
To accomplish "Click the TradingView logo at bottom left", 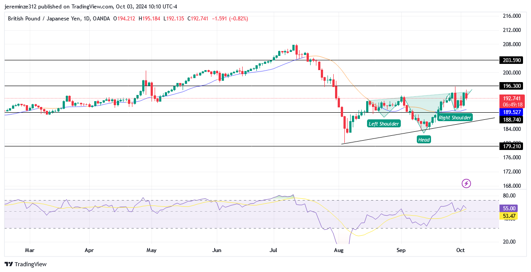I will [25, 264].
